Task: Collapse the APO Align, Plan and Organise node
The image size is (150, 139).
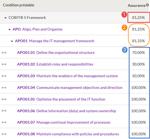Action: (9, 30)
